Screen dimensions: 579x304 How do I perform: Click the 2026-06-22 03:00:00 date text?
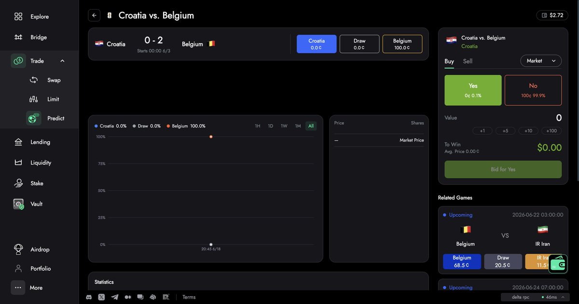[538, 215]
